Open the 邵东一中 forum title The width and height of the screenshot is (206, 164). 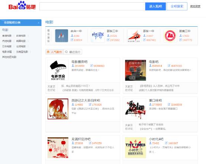(x=149, y=31)
